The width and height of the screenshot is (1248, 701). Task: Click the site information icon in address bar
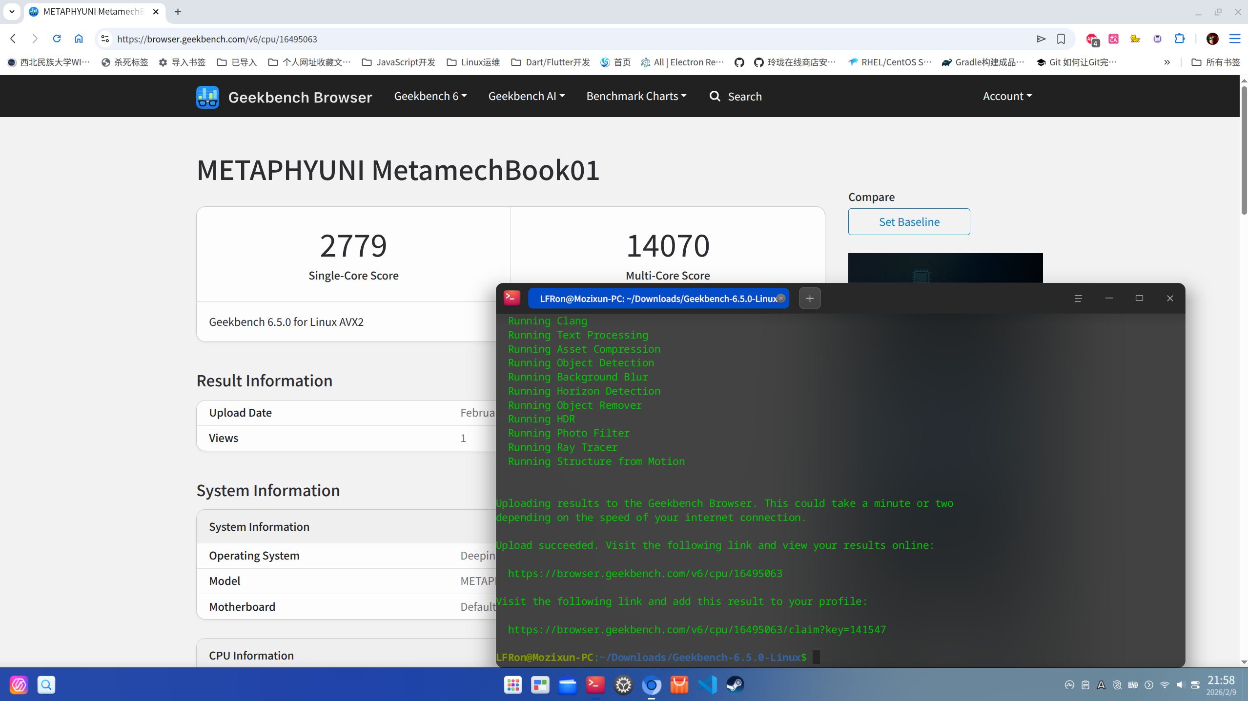pyautogui.click(x=104, y=39)
